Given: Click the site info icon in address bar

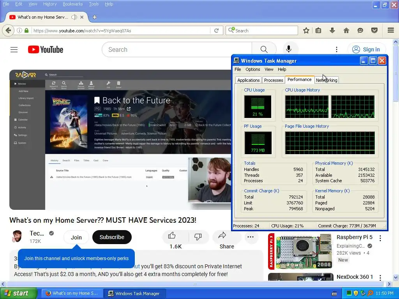Looking at the screenshot, I should pyautogui.click(x=19, y=30).
